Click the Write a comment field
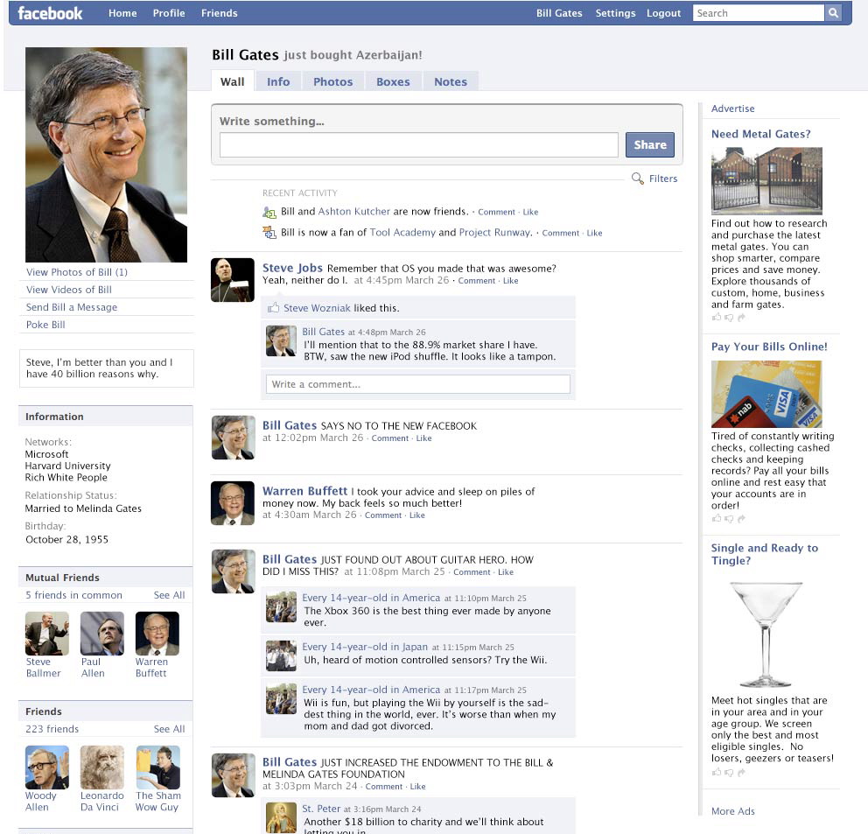868x834 pixels. coord(417,384)
